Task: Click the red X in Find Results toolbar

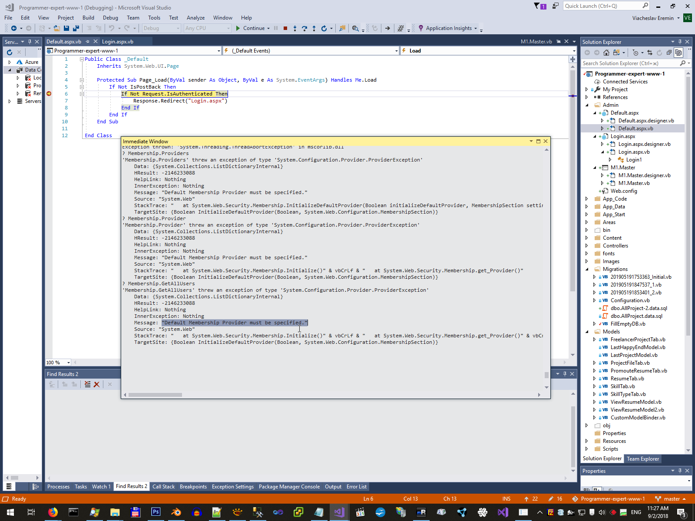Action: (x=97, y=384)
